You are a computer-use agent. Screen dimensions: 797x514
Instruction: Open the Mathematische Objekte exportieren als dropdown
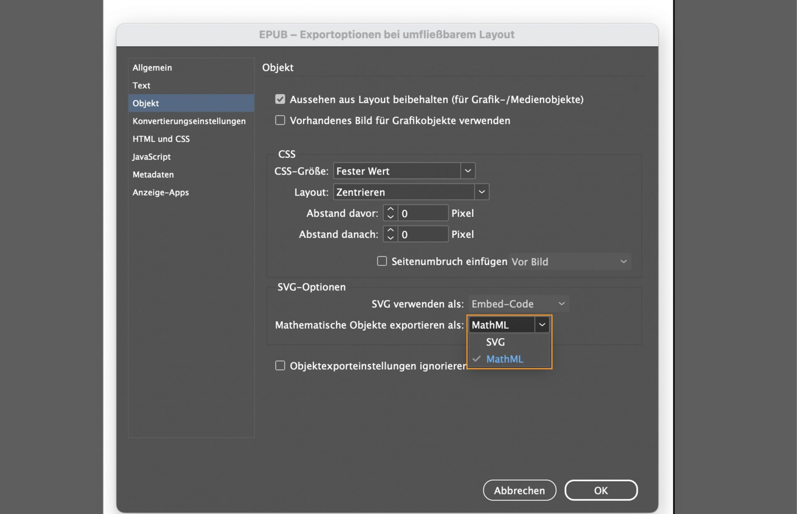(542, 325)
